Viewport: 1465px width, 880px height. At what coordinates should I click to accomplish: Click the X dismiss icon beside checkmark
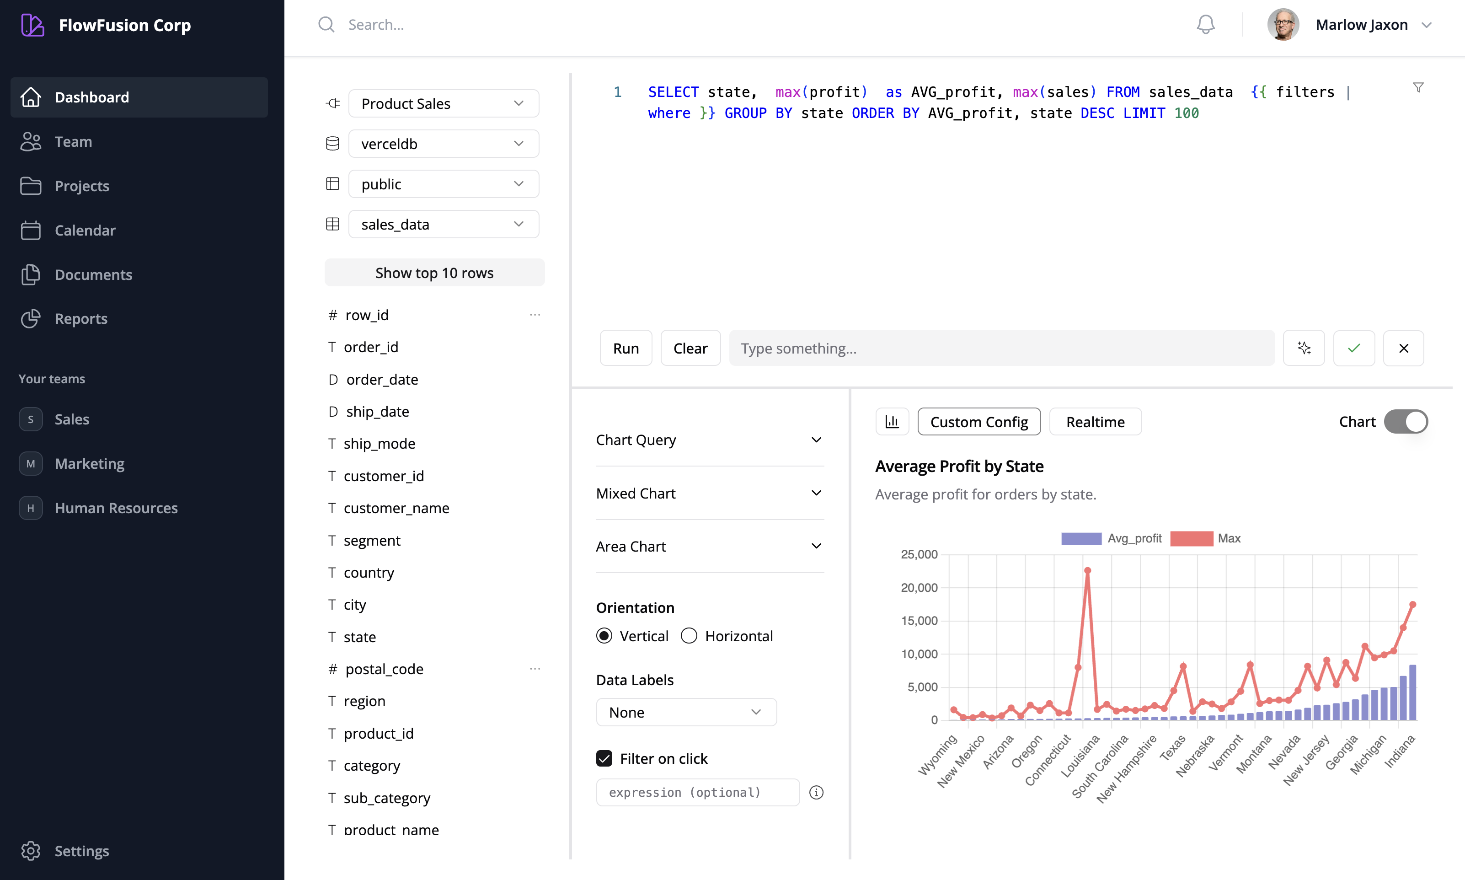(x=1403, y=348)
